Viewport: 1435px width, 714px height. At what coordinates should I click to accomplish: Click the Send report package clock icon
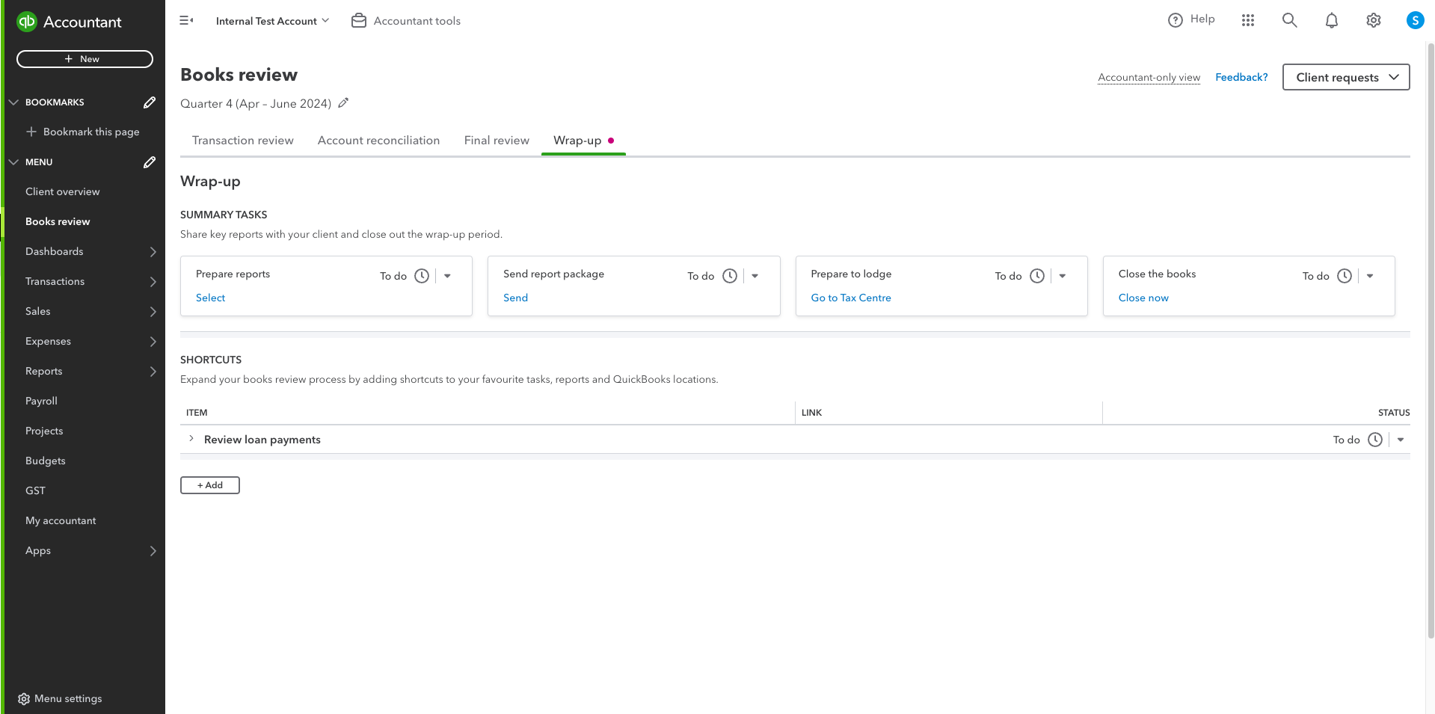pos(730,276)
